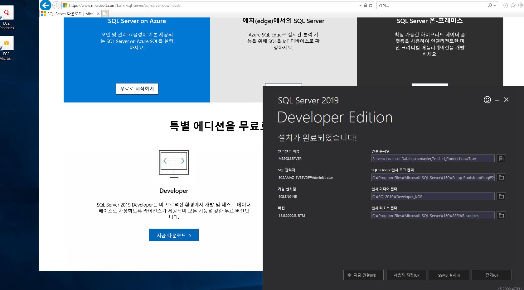Screen dimensions: 524x290
Task: Click the 15.0.2000.5, RTM version text
Action: [292, 216]
